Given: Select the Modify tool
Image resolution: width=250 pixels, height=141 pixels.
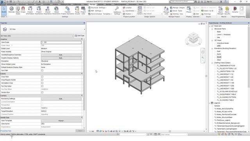Looking at the screenshot, I should 4,10.
